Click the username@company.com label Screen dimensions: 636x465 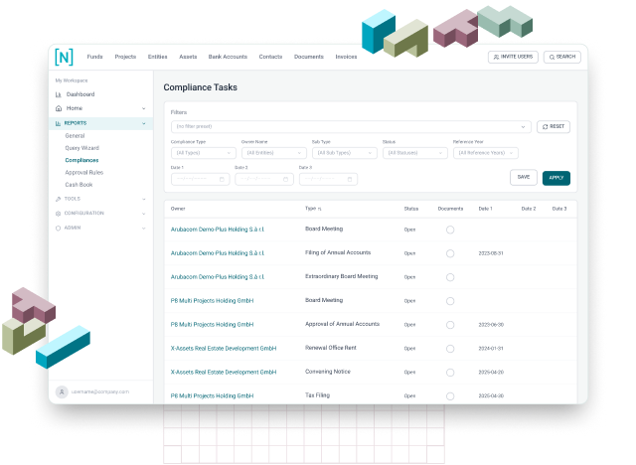click(100, 392)
